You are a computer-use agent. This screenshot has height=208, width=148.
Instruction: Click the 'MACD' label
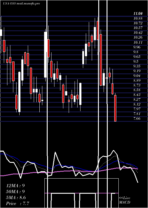click(125, 202)
